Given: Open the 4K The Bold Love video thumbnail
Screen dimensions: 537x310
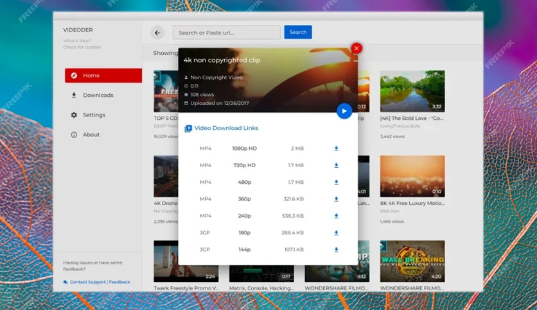Looking at the screenshot, I should 412,91.
